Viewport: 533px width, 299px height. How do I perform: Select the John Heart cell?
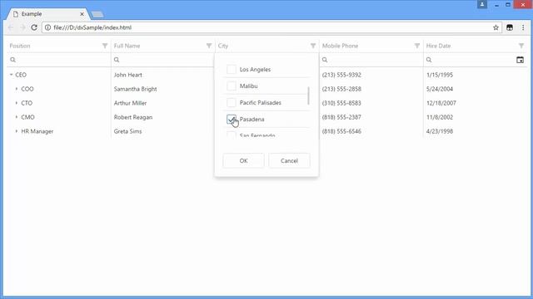[x=127, y=75]
